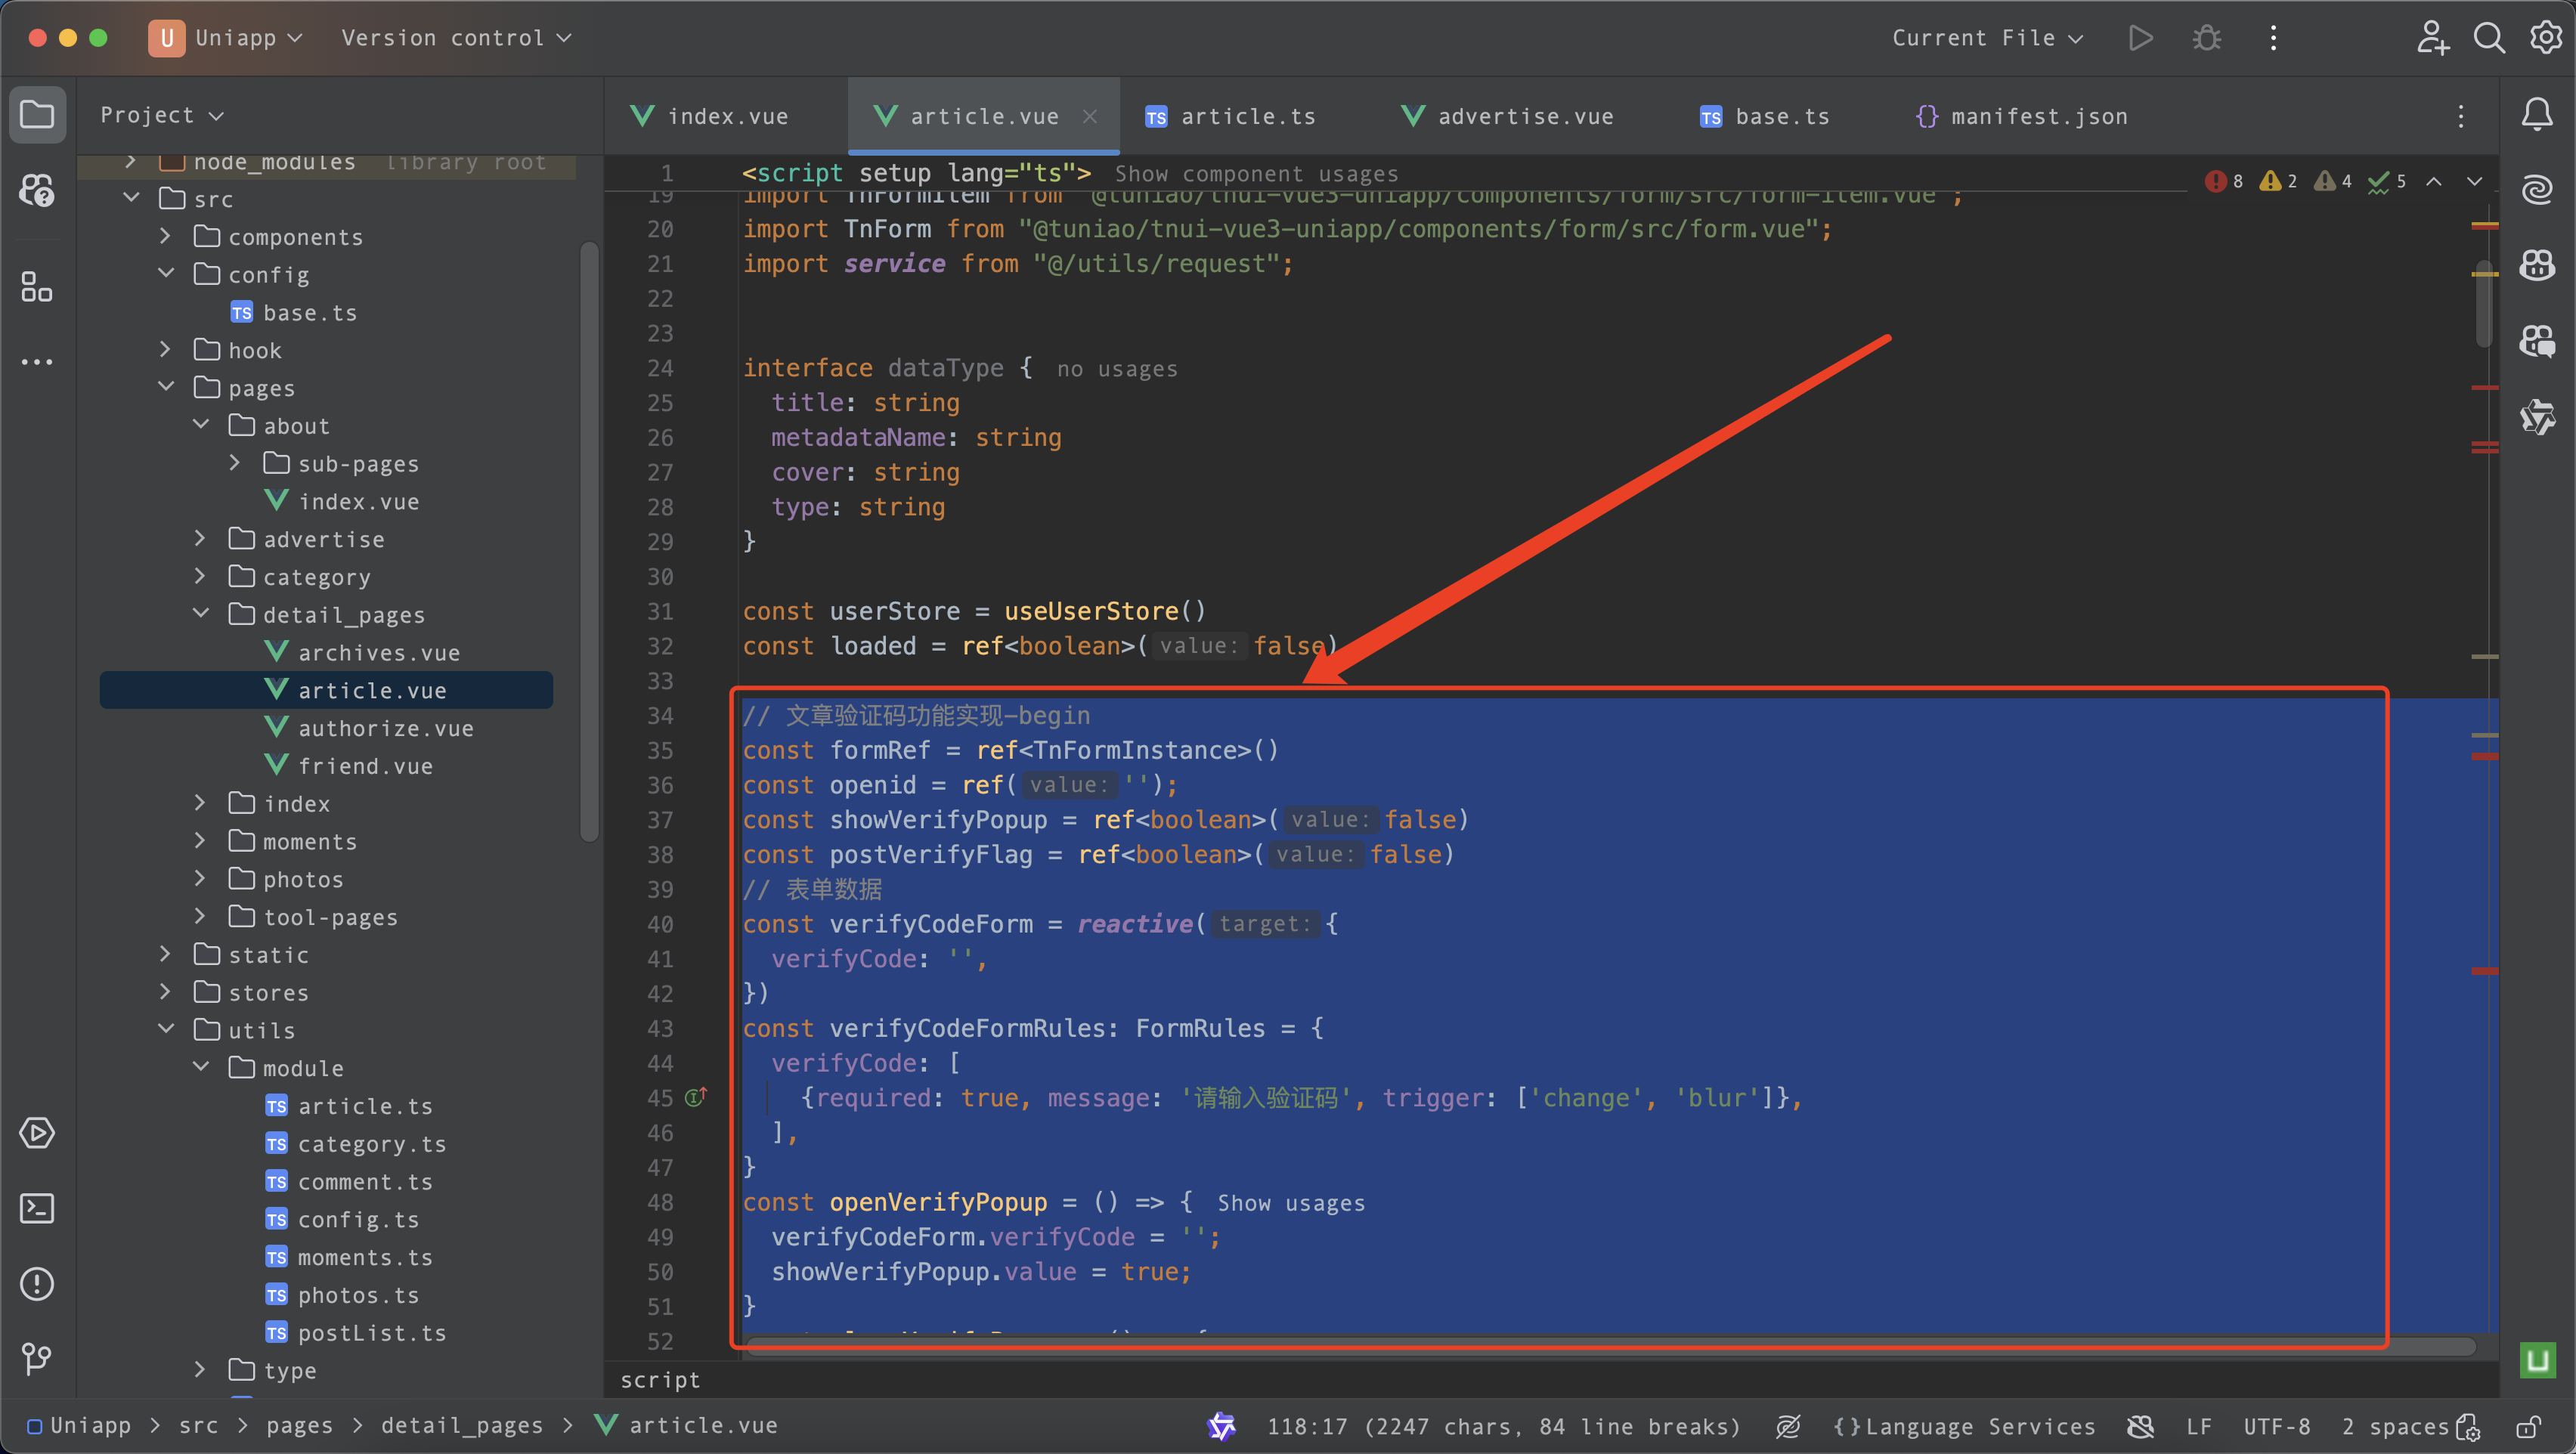
Task: Expand the advertise folder
Action: (201, 539)
